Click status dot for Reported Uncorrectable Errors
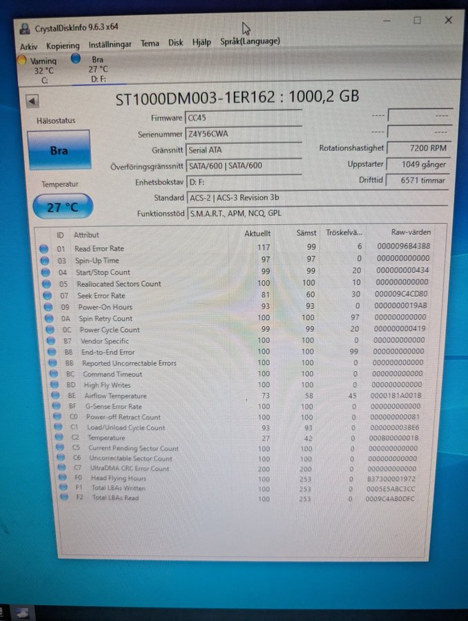The image size is (468, 621). [52, 363]
